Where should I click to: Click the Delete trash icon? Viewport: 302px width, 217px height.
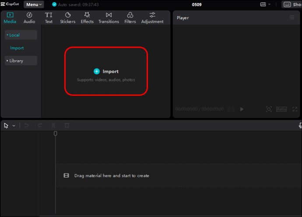67,126
